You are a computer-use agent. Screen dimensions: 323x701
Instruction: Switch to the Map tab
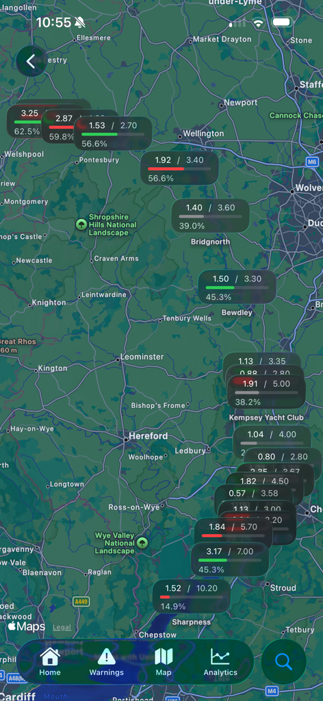point(164,662)
